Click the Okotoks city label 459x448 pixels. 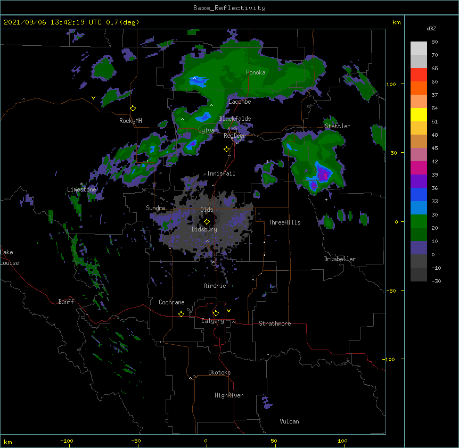[x=219, y=372]
